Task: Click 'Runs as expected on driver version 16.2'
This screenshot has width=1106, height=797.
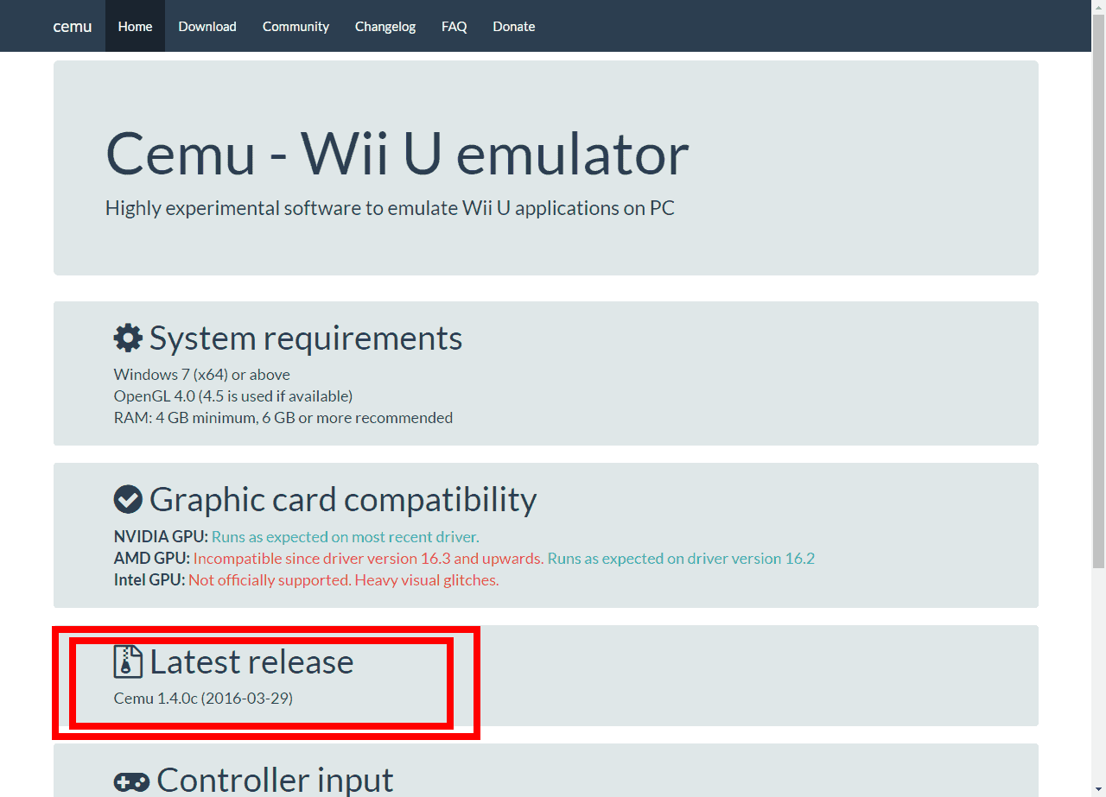Action: pyautogui.click(x=681, y=559)
